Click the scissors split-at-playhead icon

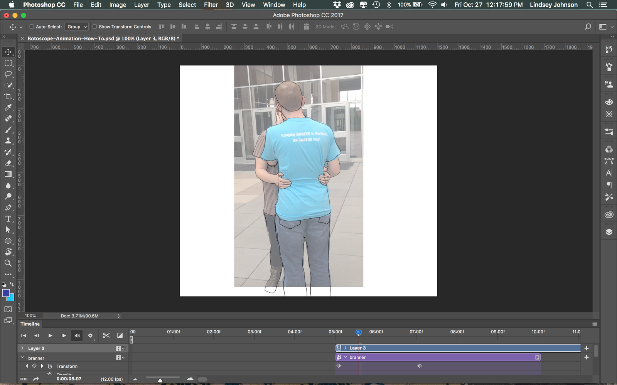pos(106,336)
